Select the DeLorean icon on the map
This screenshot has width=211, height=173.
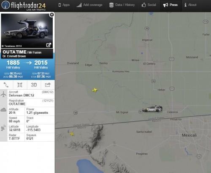click(152, 109)
